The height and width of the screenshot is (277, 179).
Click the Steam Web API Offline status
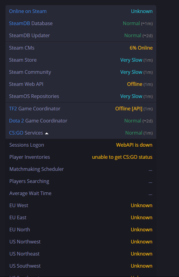click(x=134, y=84)
